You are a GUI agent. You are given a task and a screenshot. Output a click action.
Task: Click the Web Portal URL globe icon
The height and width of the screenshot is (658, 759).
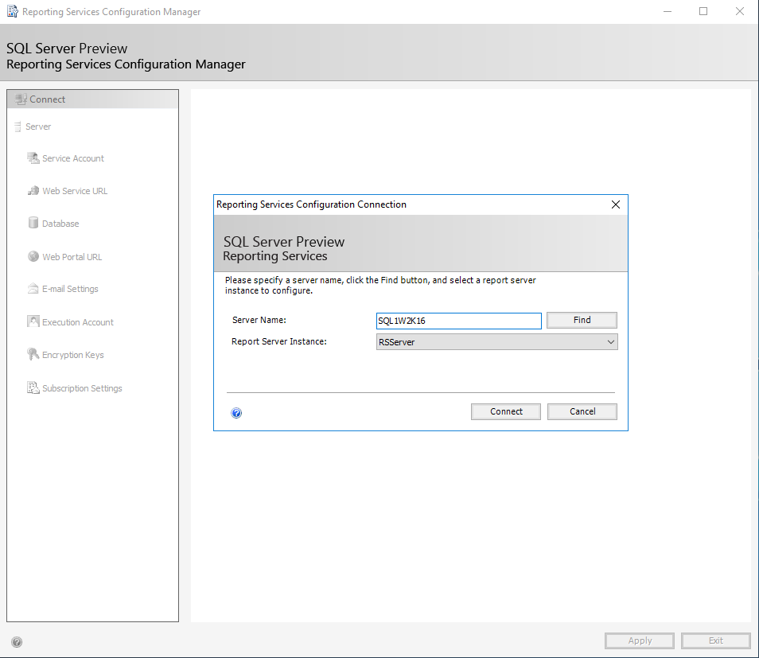point(33,256)
